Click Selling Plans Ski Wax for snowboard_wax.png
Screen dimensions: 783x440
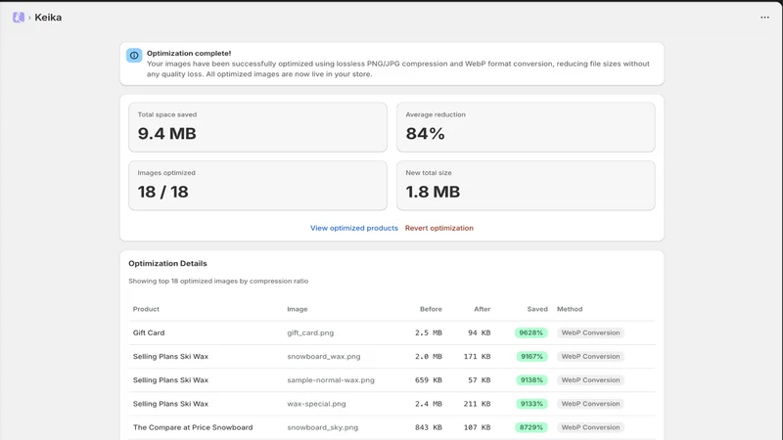pos(170,357)
